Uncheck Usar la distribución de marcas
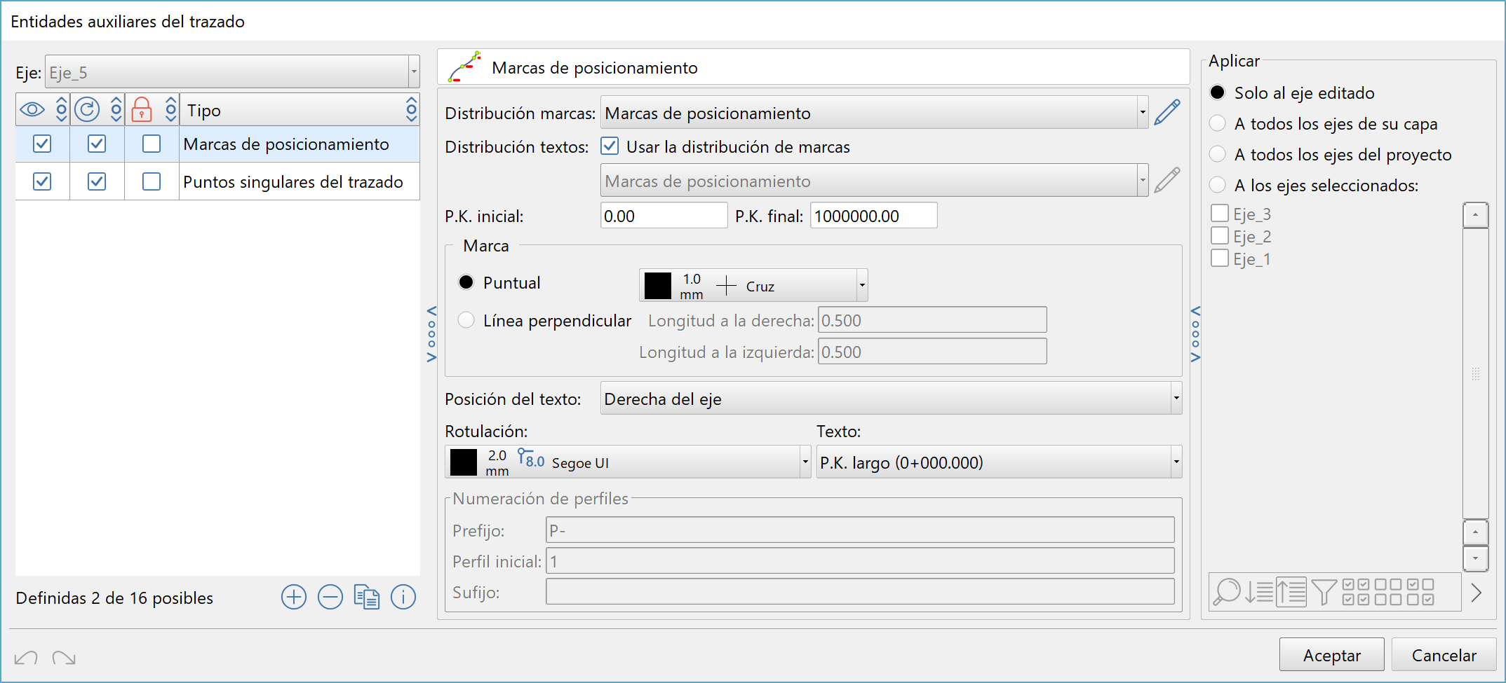 pyautogui.click(x=610, y=146)
